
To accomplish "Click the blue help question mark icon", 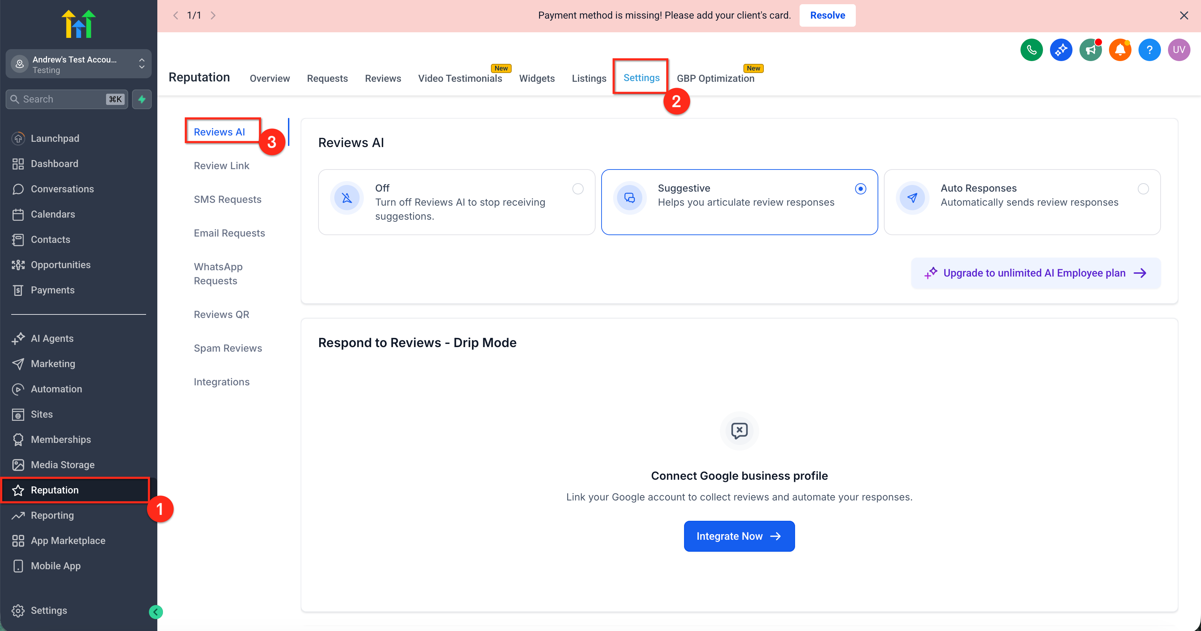I will click(x=1149, y=49).
